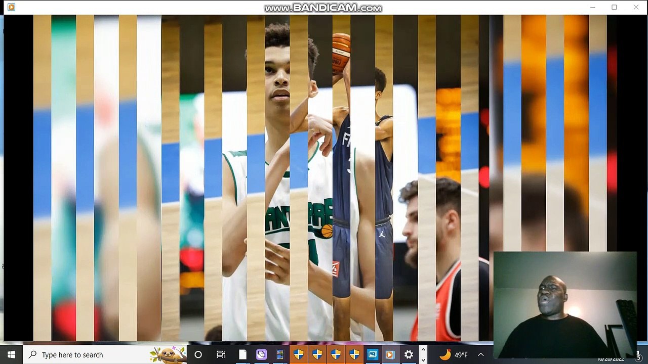The width and height of the screenshot is (648, 364).
Task: Close the media player window
Action: [x=636, y=7]
